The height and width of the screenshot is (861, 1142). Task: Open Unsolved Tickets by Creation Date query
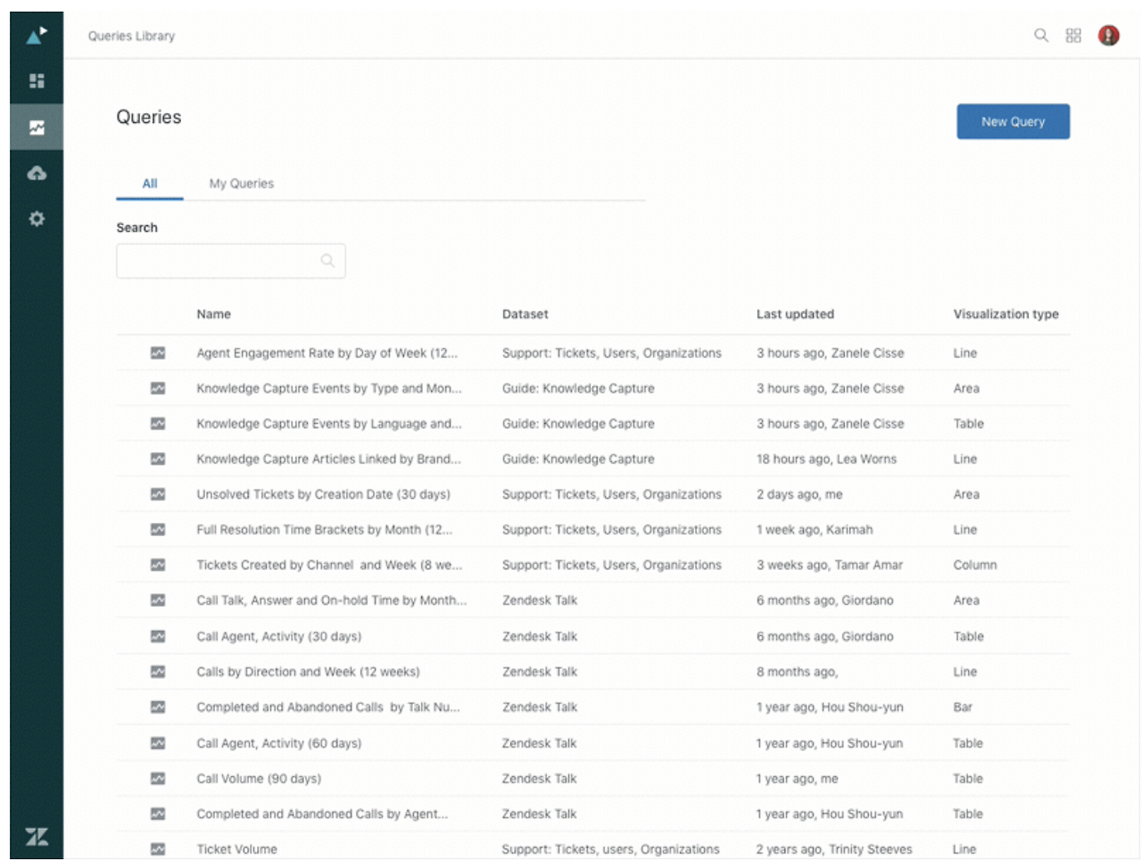[x=324, y=494]
